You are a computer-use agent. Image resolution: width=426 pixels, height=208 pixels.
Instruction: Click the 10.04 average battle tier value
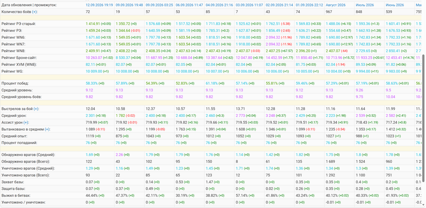[390, 97]
